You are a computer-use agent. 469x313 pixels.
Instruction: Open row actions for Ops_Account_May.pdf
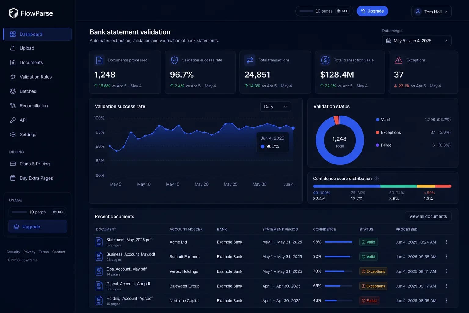point(446,271)
